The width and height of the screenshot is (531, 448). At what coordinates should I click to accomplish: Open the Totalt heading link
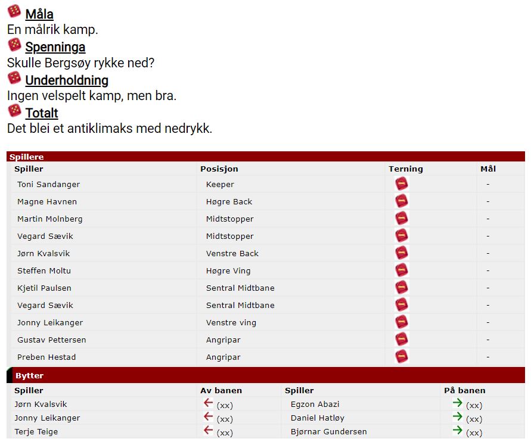tap(42, 113)
